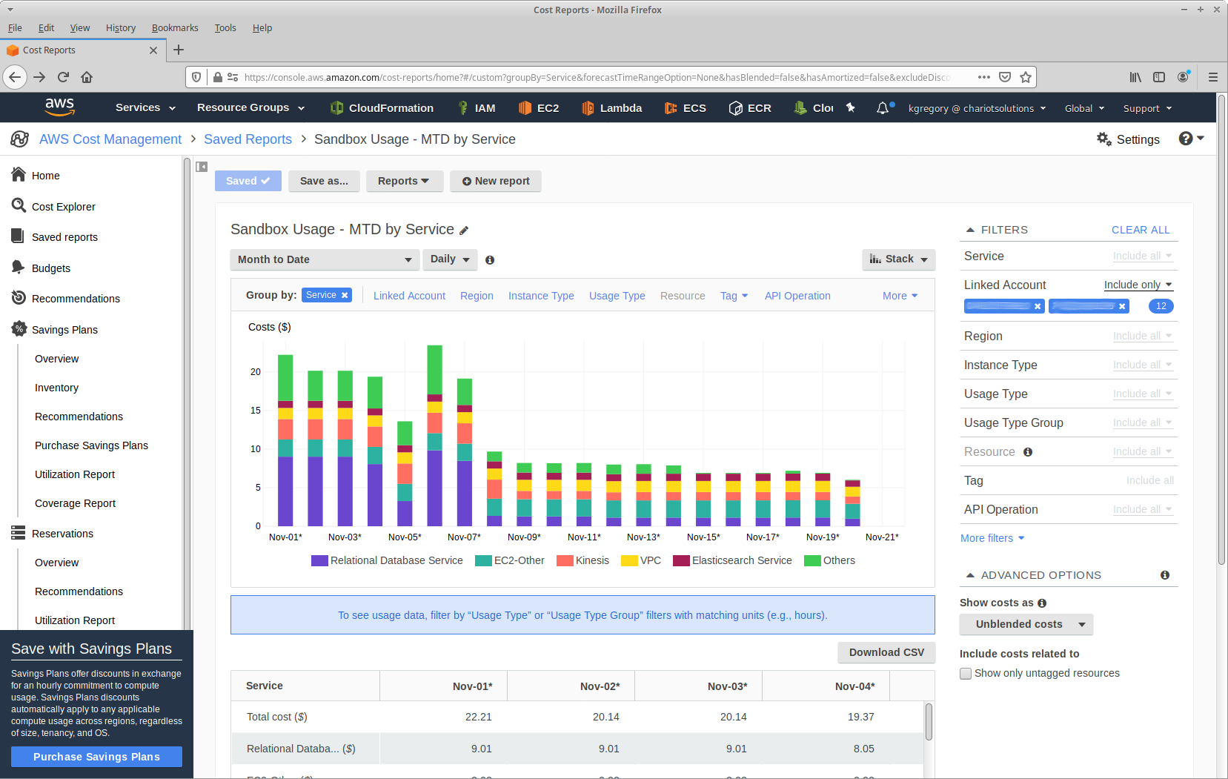Rename the report using the pencil icon
This screenshot has height=779, width=1228.
click(465, 231)
